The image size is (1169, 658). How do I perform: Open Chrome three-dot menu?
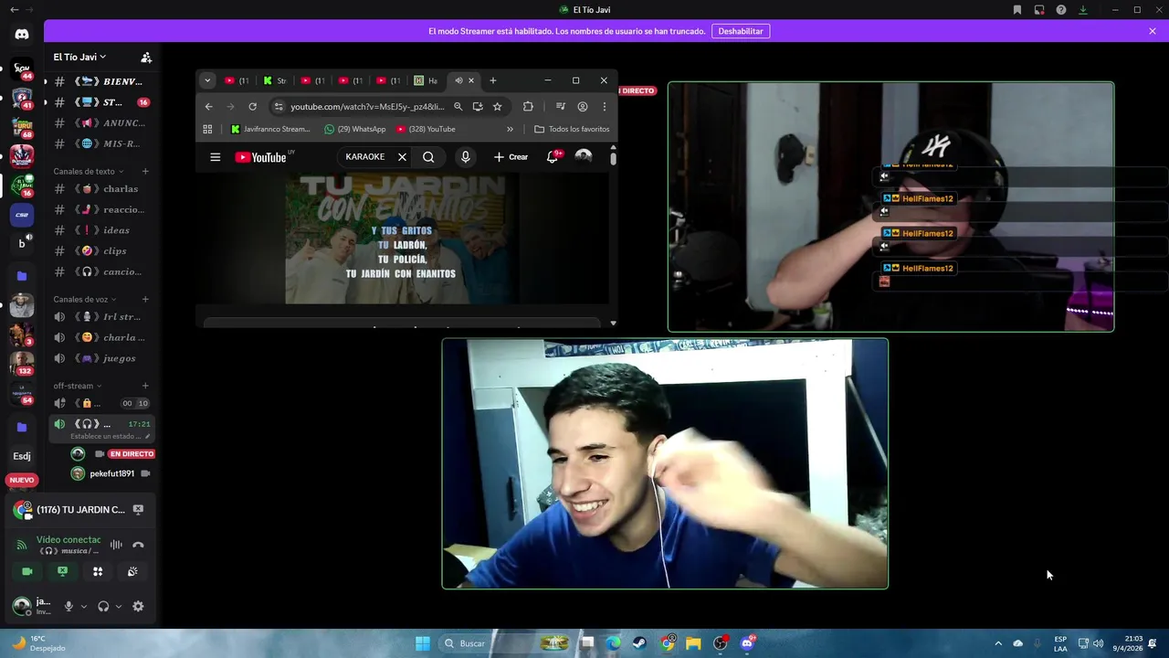tap(604, 106)
